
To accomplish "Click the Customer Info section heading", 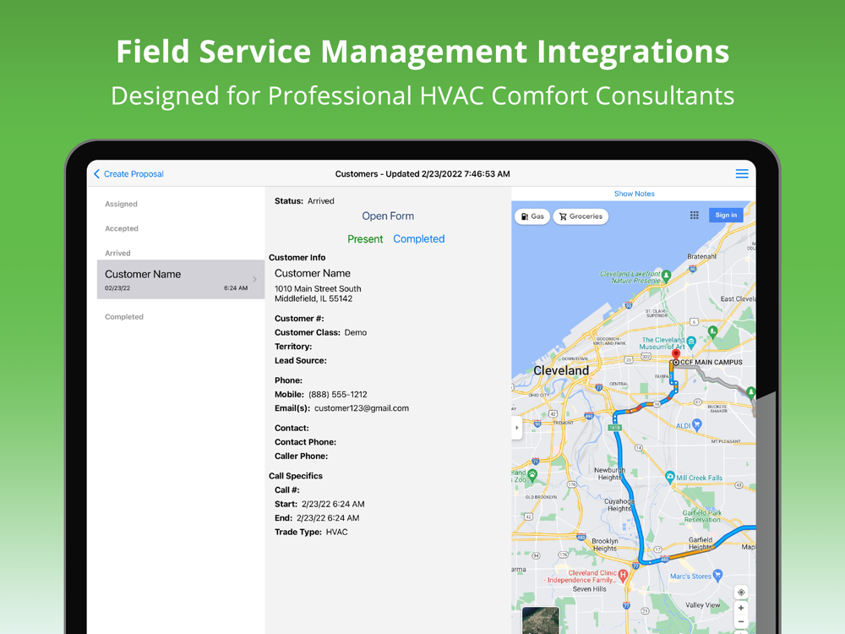I will [297, 257].
